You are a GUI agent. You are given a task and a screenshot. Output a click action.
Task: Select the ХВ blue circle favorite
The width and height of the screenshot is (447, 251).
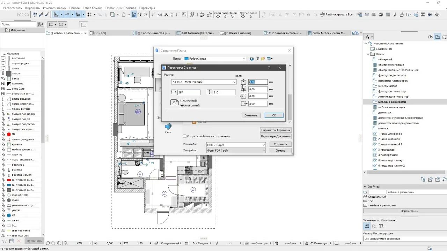coord(13,215)
